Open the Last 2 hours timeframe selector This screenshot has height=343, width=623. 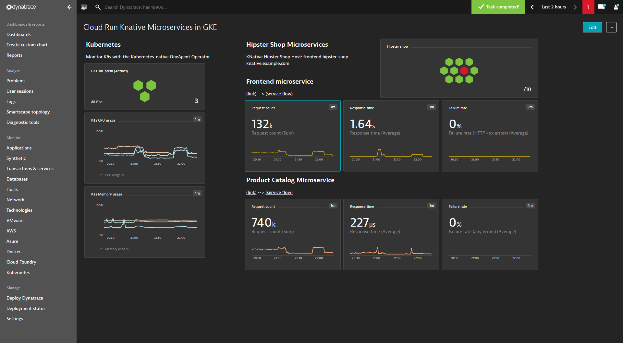pos(554,7)
